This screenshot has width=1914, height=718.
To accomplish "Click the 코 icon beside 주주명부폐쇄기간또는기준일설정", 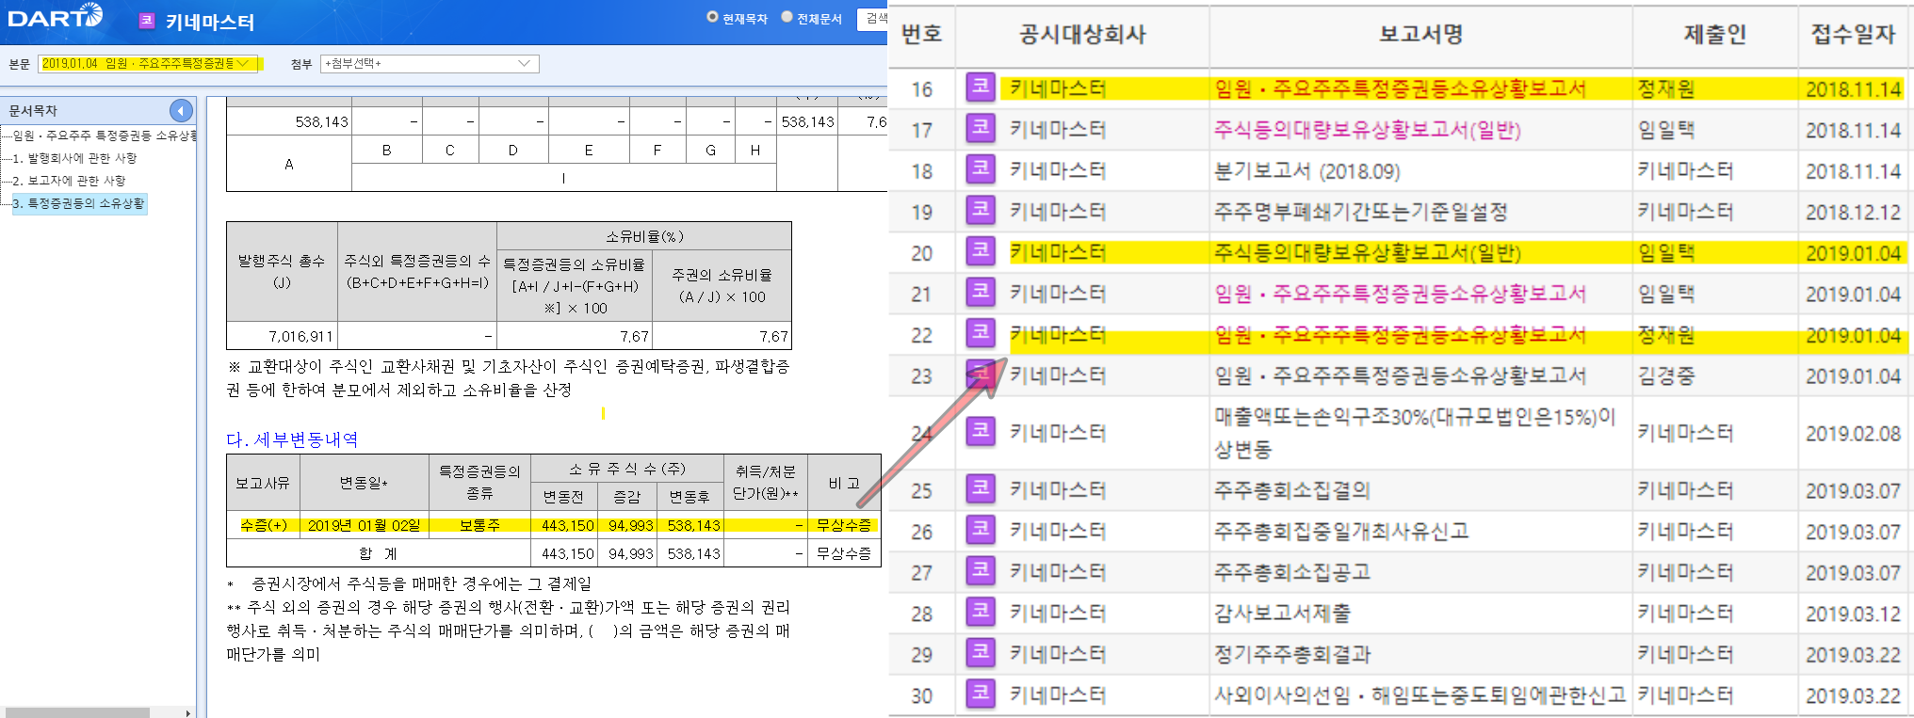I will point(981,211).
